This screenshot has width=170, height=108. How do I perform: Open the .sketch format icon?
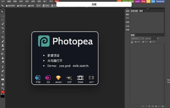tap(58, 79)
